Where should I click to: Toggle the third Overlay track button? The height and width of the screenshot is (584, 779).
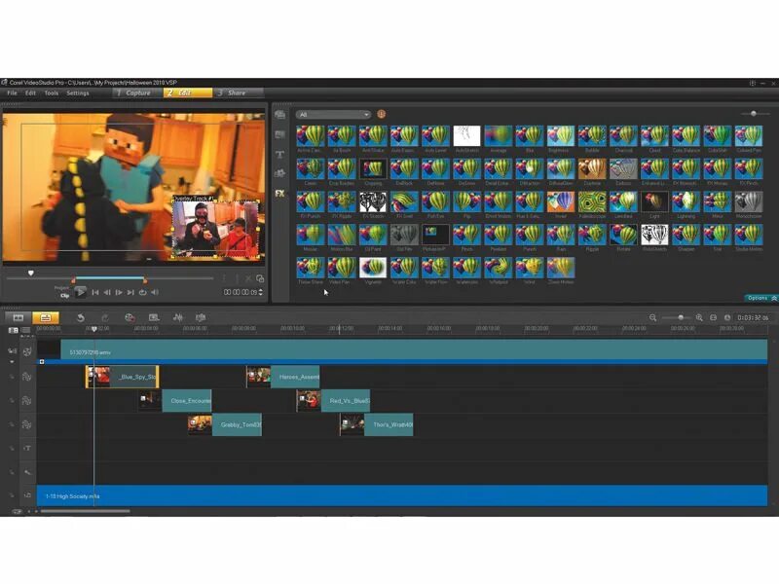tap(27, 424)
